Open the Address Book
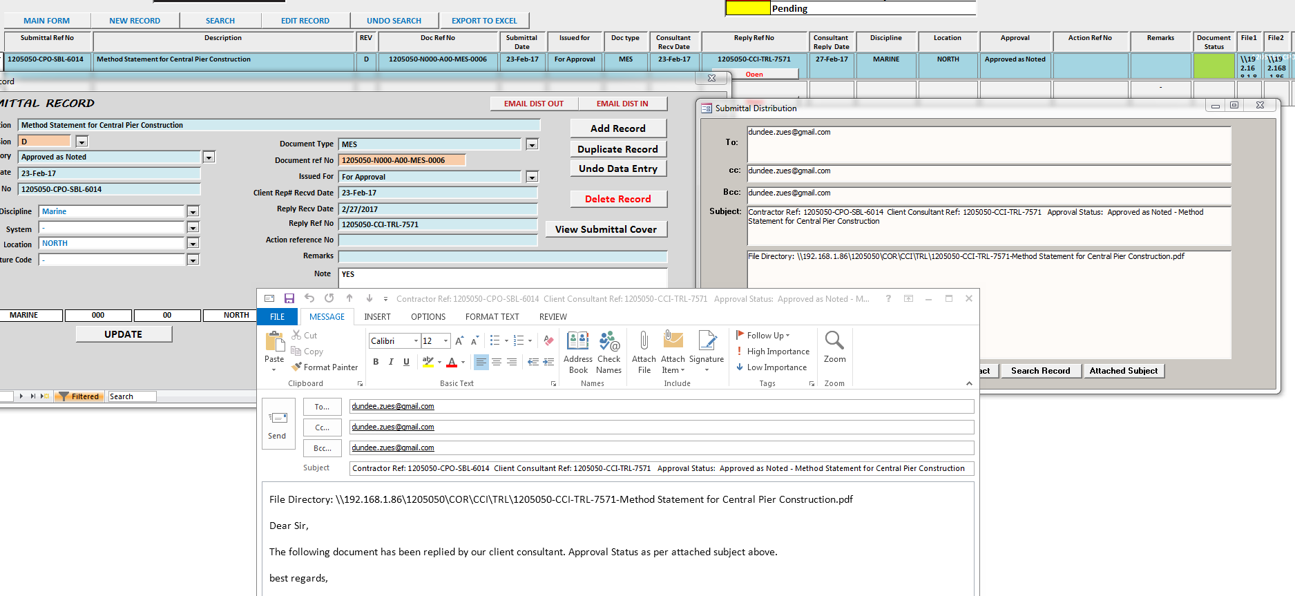 point(577,352)
